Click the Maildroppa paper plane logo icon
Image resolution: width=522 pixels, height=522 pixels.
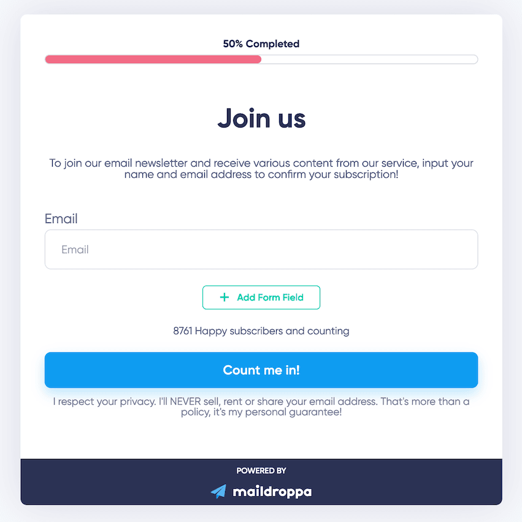(218, 491)
